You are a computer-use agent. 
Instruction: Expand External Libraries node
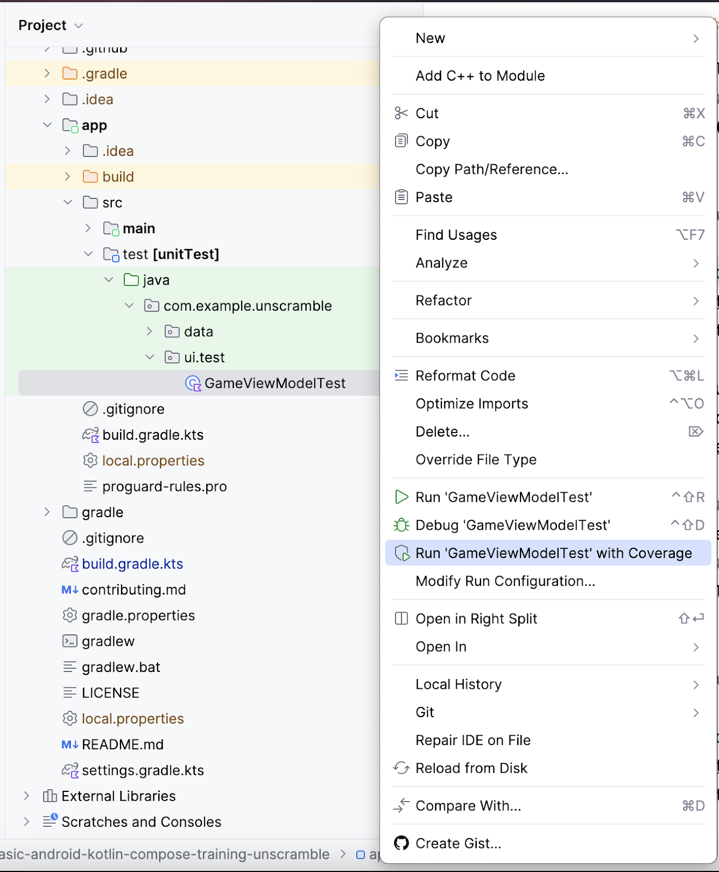pyautogui.click(x=26, y=796)
